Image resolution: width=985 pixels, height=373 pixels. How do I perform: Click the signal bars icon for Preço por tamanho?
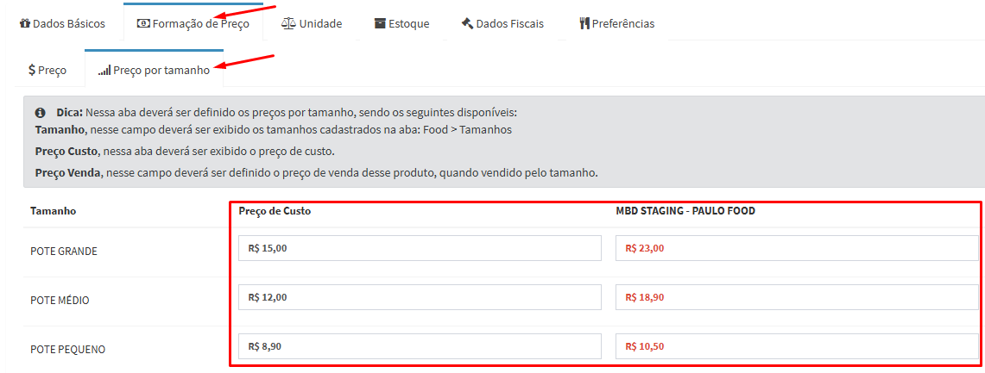104,70
